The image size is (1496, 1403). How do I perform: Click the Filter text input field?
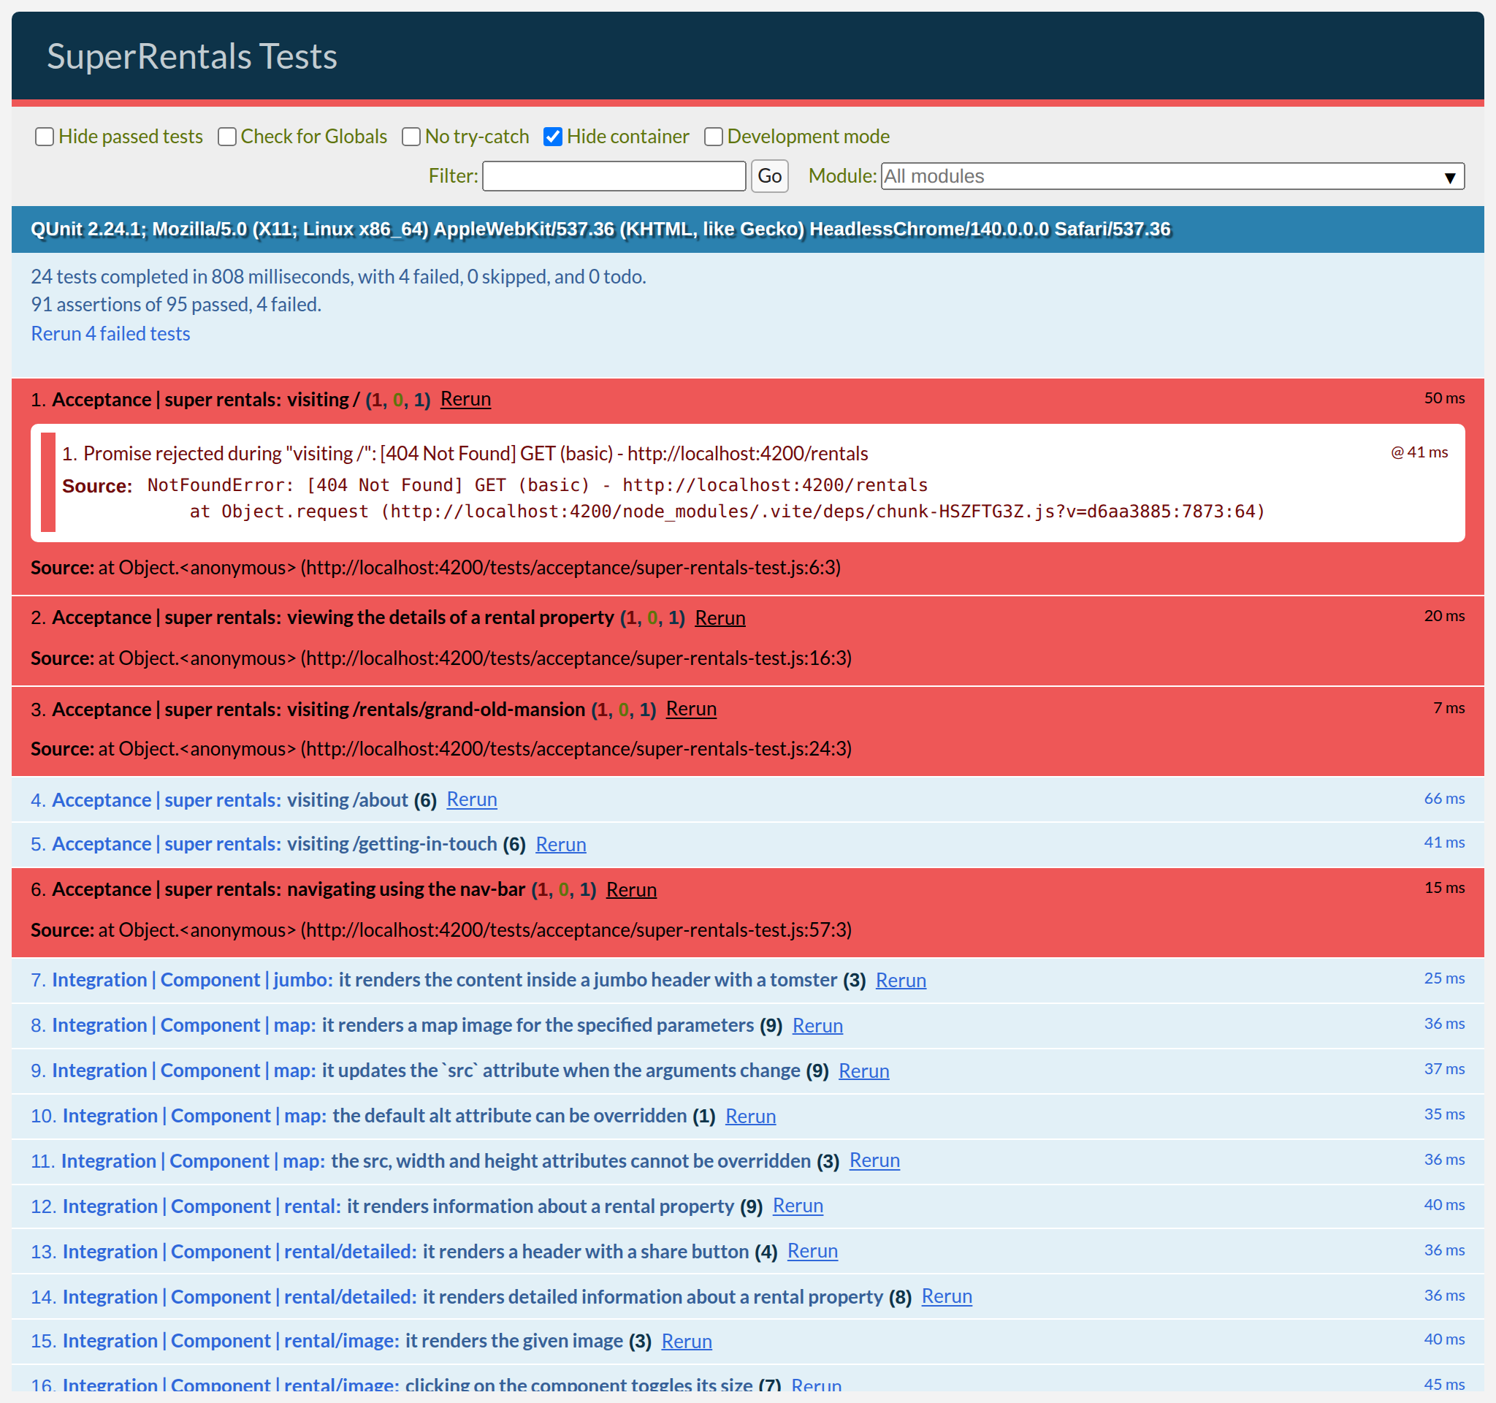pos(614,176)
